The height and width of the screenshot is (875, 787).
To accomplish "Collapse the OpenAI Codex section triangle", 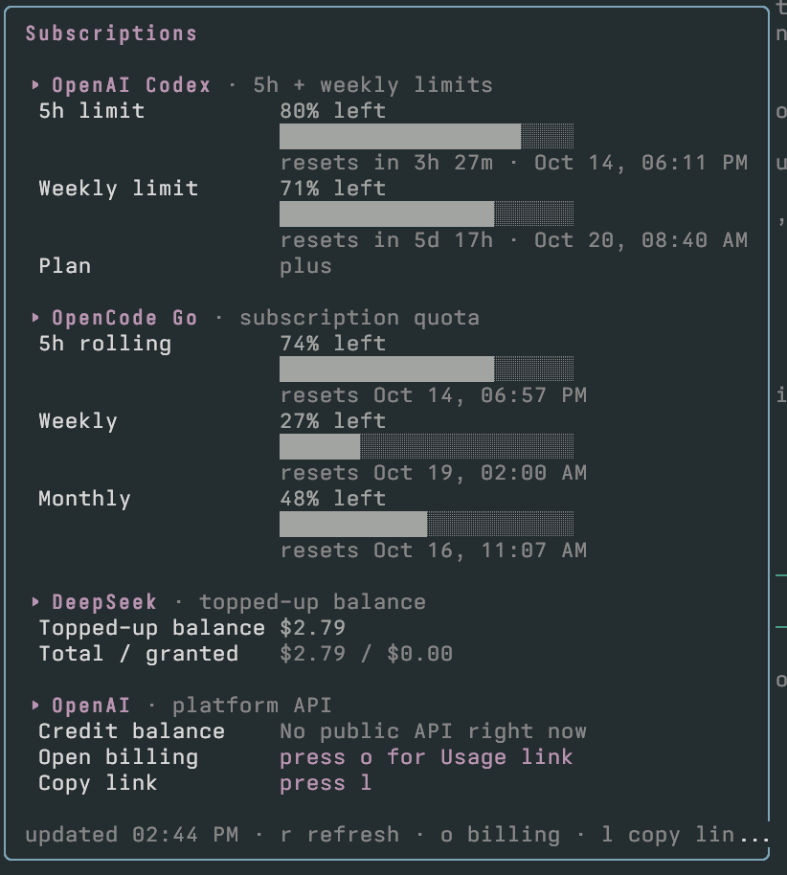I will (x=35, y=85).
